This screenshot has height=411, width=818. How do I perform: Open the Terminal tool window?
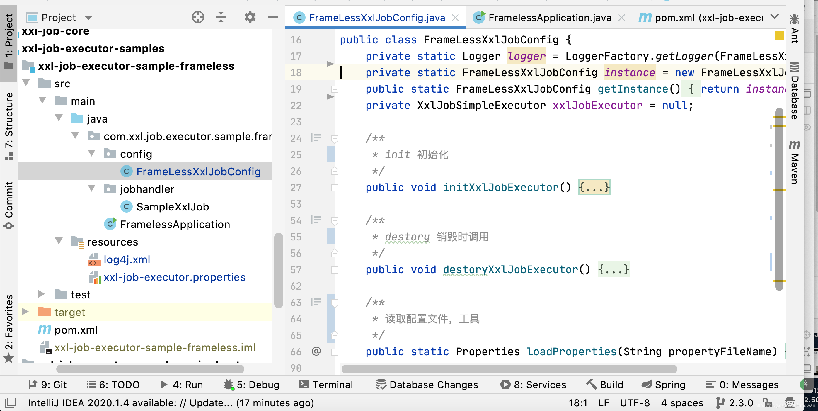click(x=326, y=385)
